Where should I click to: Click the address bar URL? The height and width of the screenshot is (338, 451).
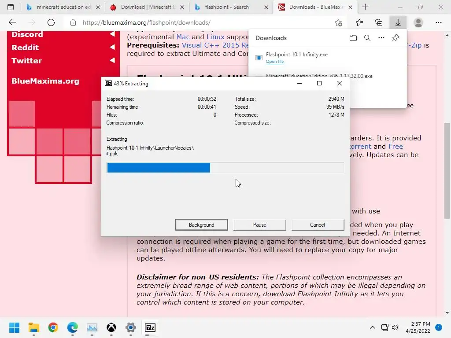tap(146, 22)
